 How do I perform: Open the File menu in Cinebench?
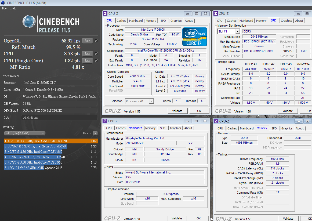pos(4,8)
